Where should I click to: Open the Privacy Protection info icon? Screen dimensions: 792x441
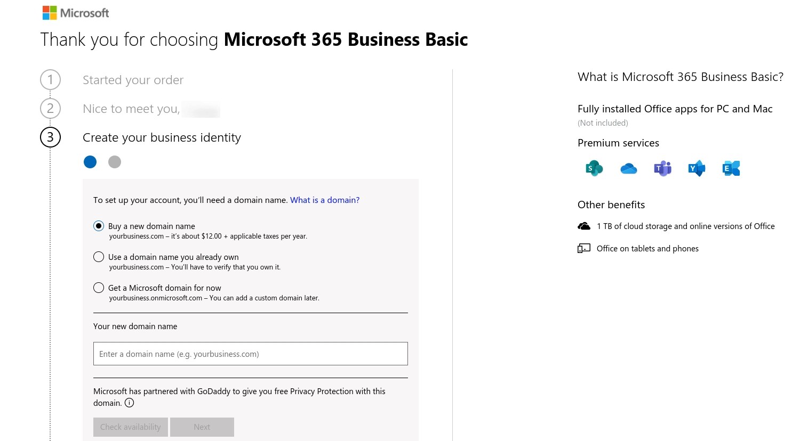pyautogui.click(x=129, y=403)
